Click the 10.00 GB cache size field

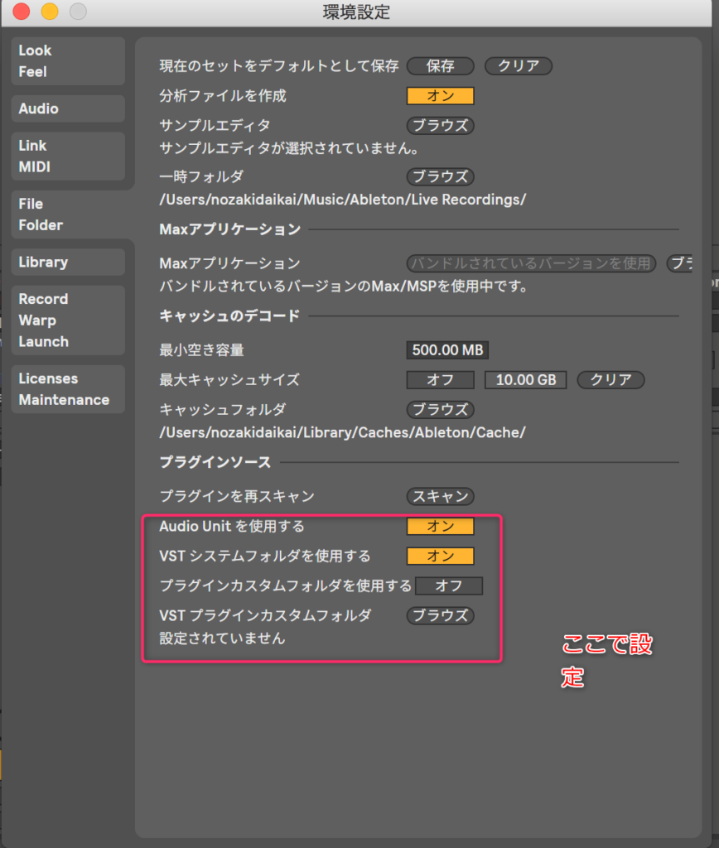pyautogui.click(x=526, y=380)
